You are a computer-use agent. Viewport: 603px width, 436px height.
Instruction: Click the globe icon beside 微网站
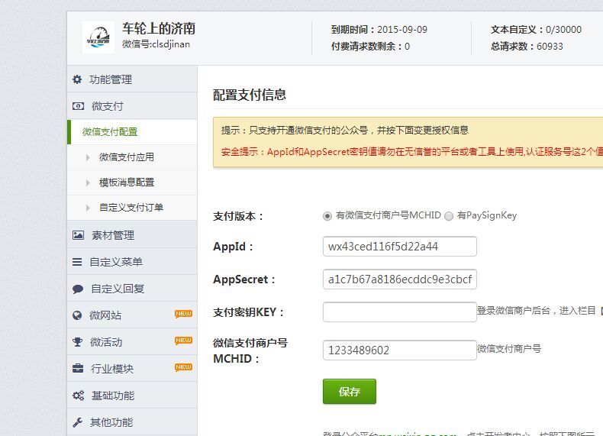[77, 315]
